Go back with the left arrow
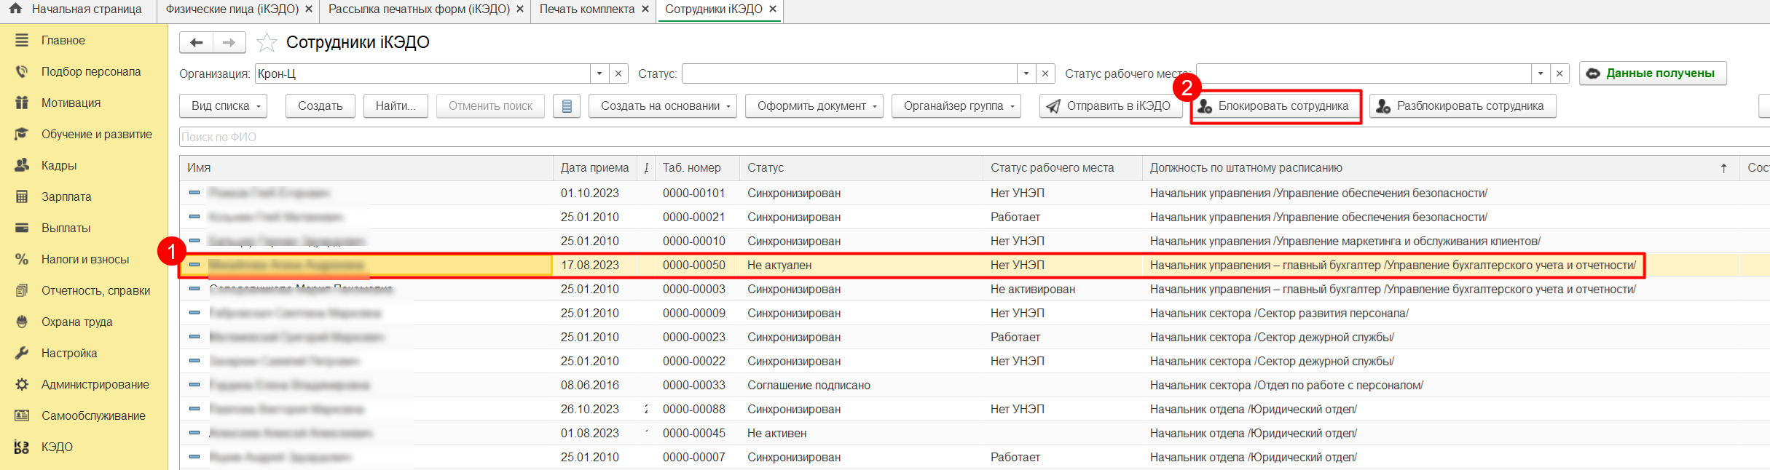Image resolution: width=1770 pixels, height=470 pixels. 196,43
